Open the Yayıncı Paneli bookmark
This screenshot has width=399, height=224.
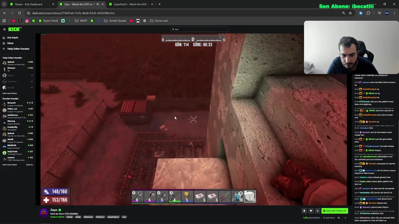tap(48, 21)
